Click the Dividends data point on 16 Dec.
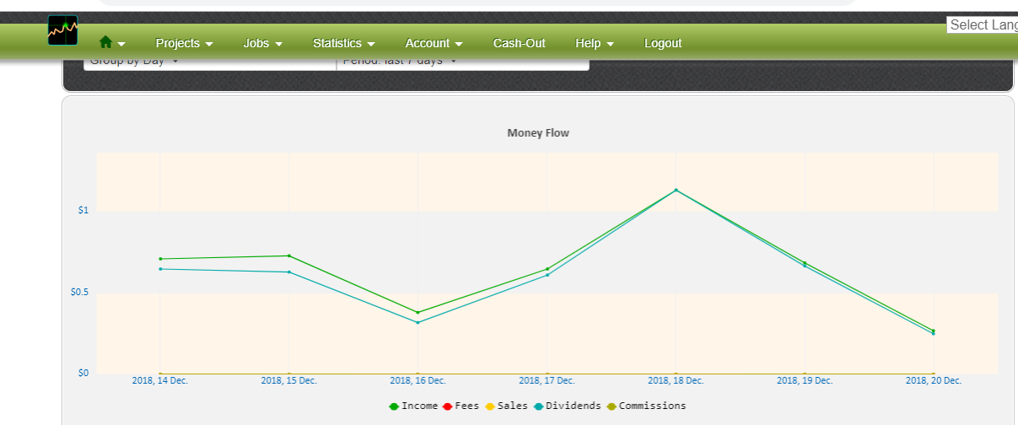This screenshot has height=425, width=1018. (417, 322)
